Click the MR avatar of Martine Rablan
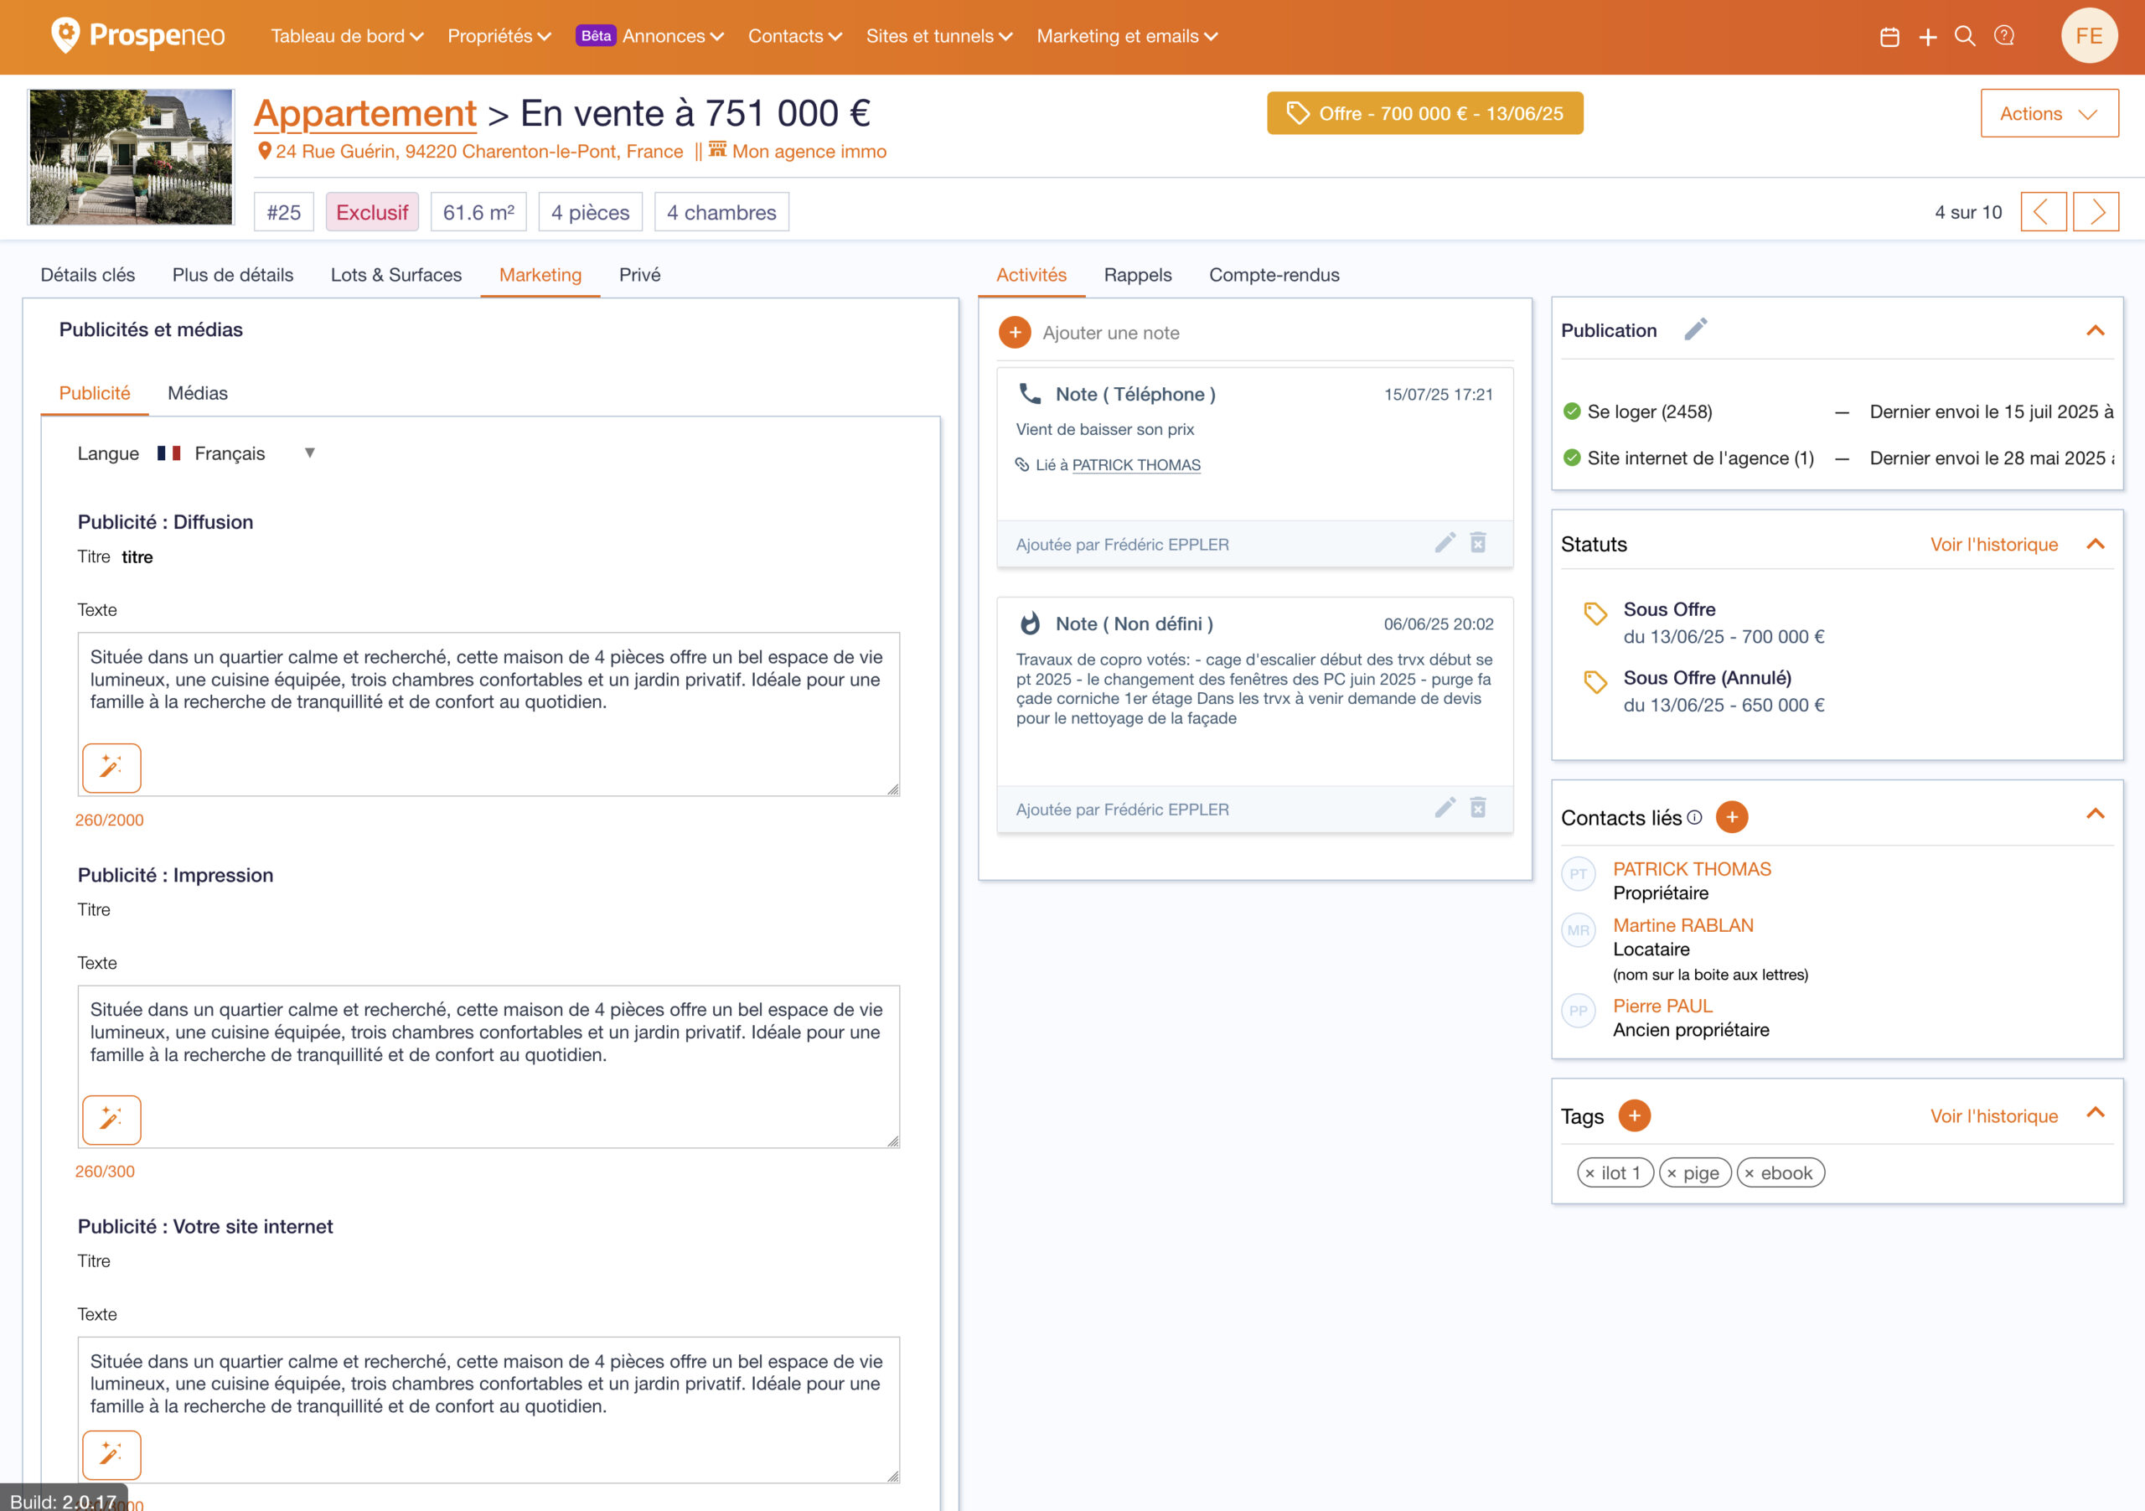 click(x=1578, y=931)
